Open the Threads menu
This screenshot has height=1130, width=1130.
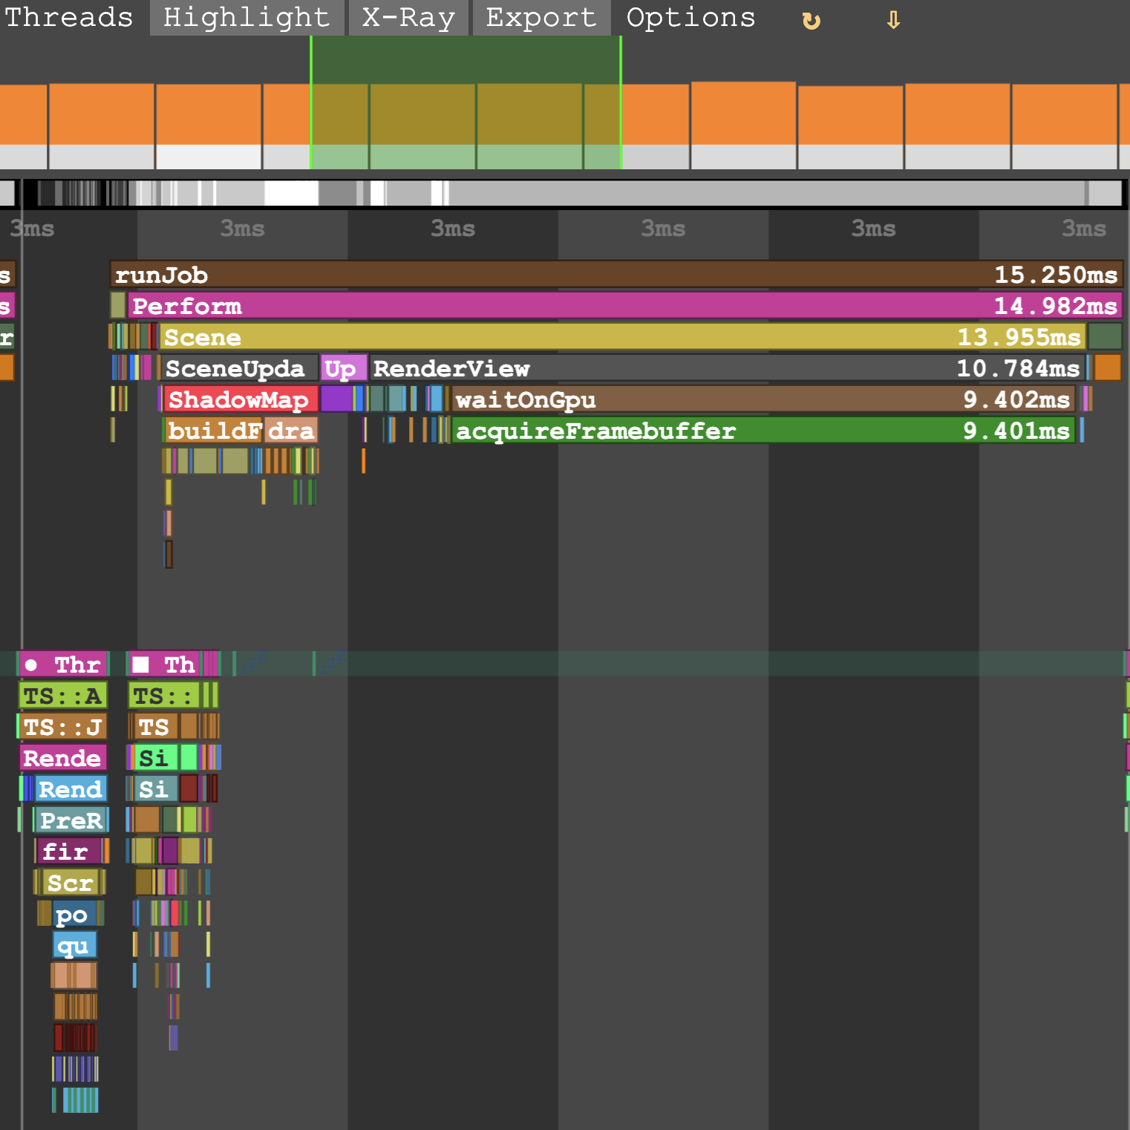(x=69, y=17)
